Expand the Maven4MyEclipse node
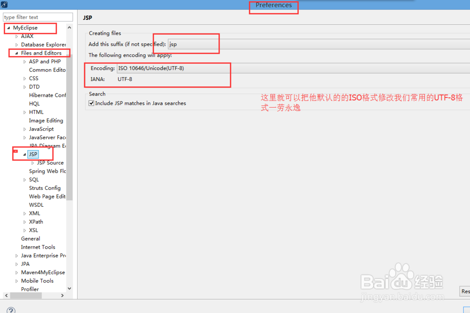The height and width of the screenshot is (313, 470). (17, 273)
